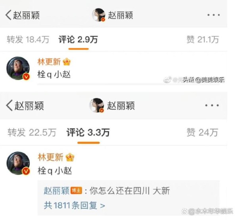Open the three-dot menu in lower header
This screenshot has width=238, height=220.
[212, 105]
